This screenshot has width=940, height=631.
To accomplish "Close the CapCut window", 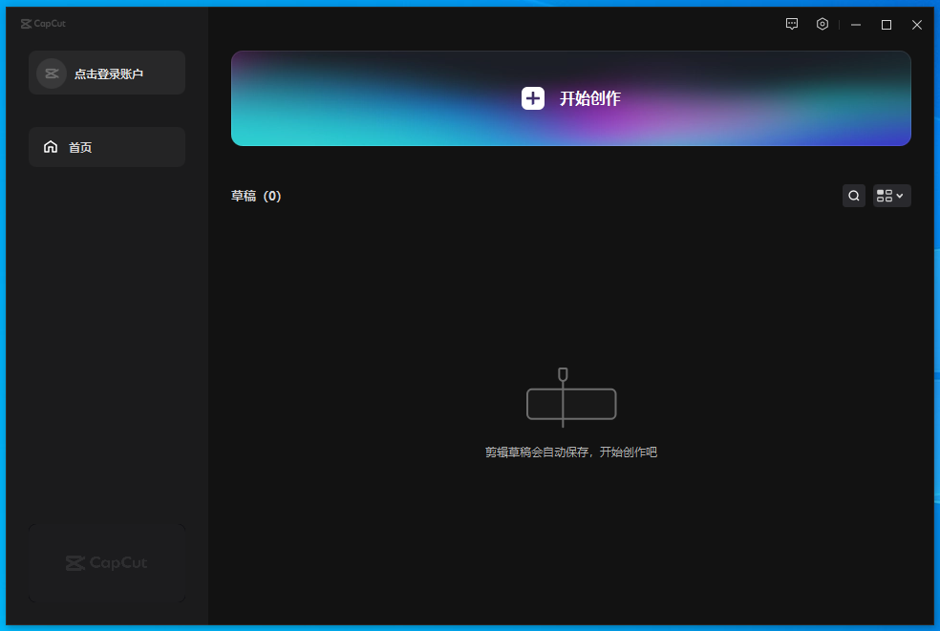I will point(917,25).
